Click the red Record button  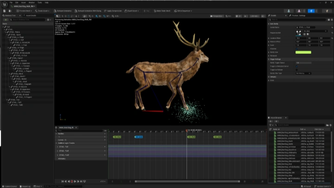[72, 182]
